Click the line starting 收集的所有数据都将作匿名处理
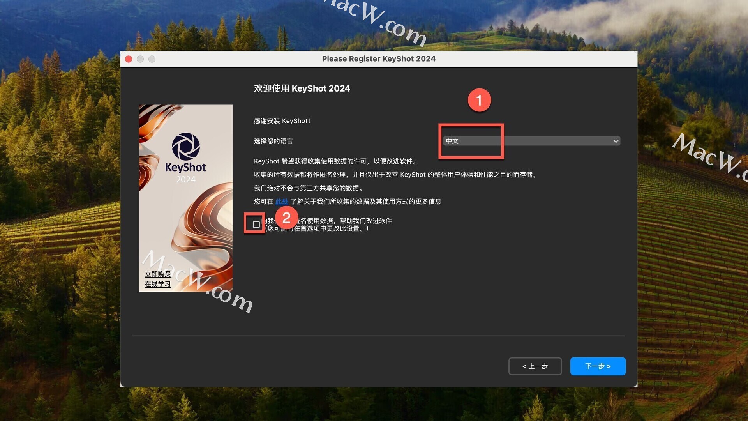748x421 pixels. 396,175
